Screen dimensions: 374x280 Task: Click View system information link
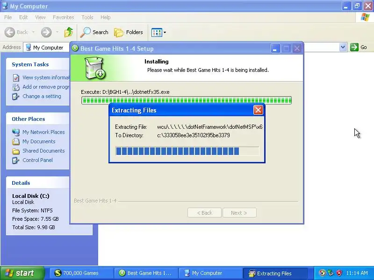tap(46, 77)
